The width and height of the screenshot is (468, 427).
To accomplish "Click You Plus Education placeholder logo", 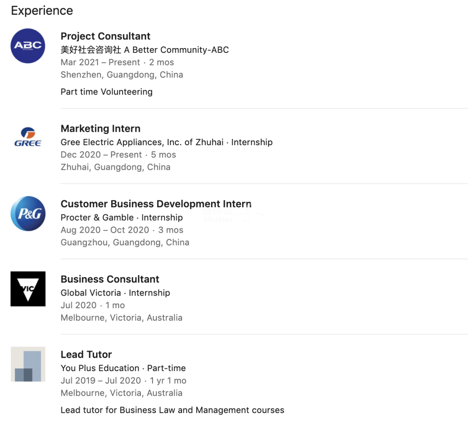I will pyautogui.click(x=28, y=364).
